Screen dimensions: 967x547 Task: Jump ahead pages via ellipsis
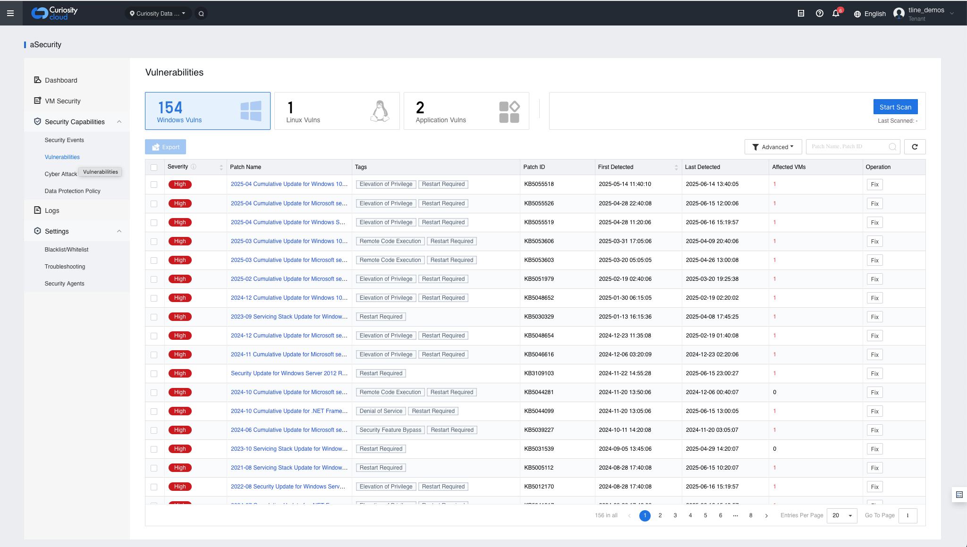point(736,515)
